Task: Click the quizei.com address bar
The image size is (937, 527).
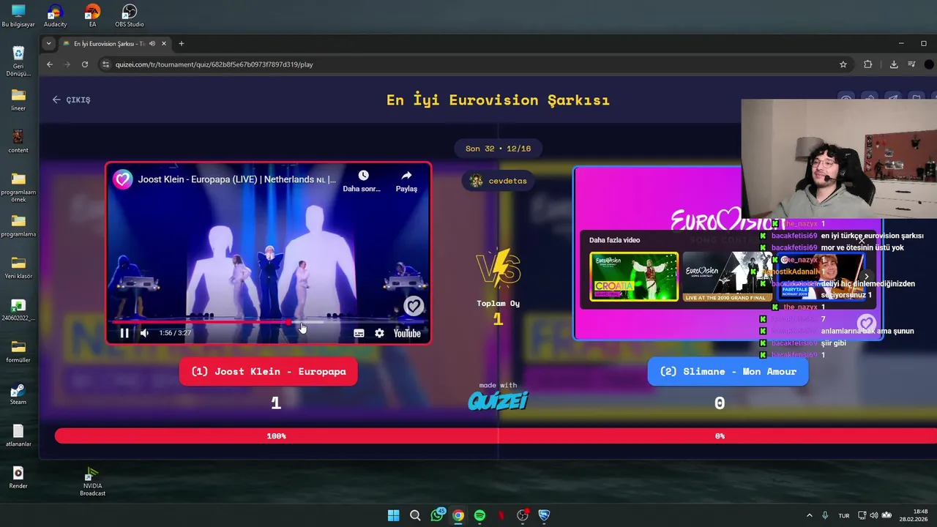Action: (468, 64)
